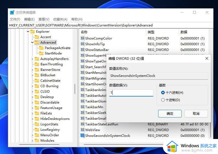The height and width of the screenshot is (154, 218).
Task: Close the 编辑 DWORD dialog with X
Action: point(207,58)
